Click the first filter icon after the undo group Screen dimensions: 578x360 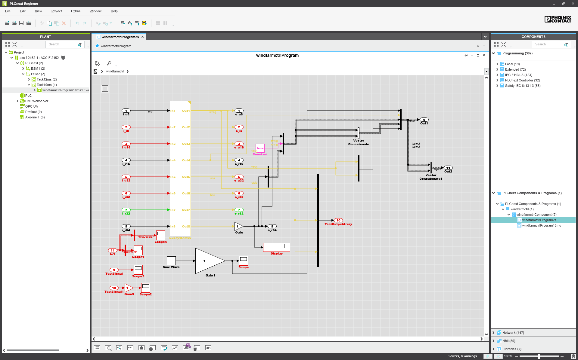pyautogui.click(x=123, y=23)
